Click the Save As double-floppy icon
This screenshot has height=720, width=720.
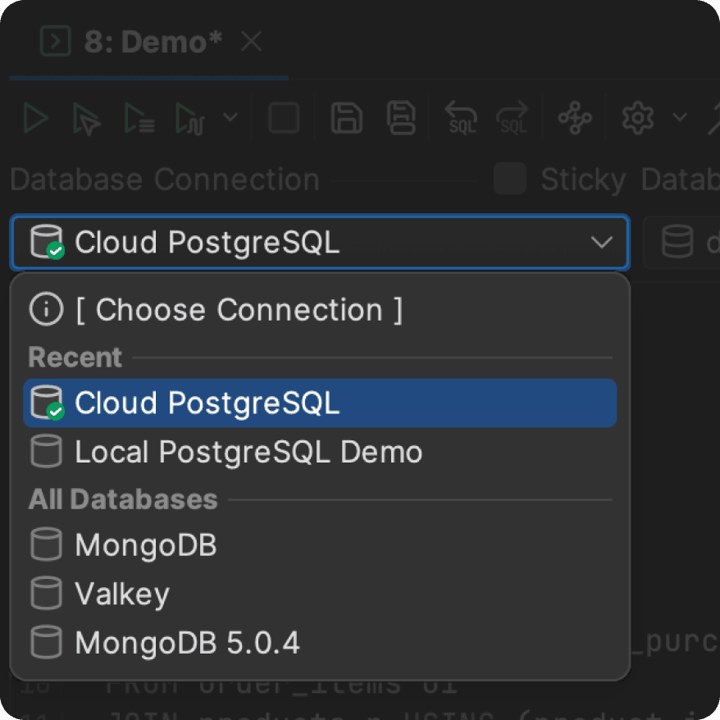pyautogui.click(x=401, y=119)
